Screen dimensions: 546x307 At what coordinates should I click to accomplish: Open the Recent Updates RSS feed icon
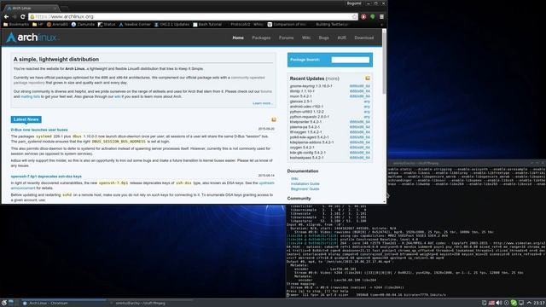click(368, 78)
